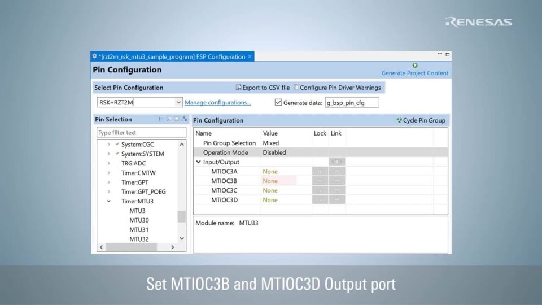Click the tree horizontal scrollbar left arrow

coord(101,247)
